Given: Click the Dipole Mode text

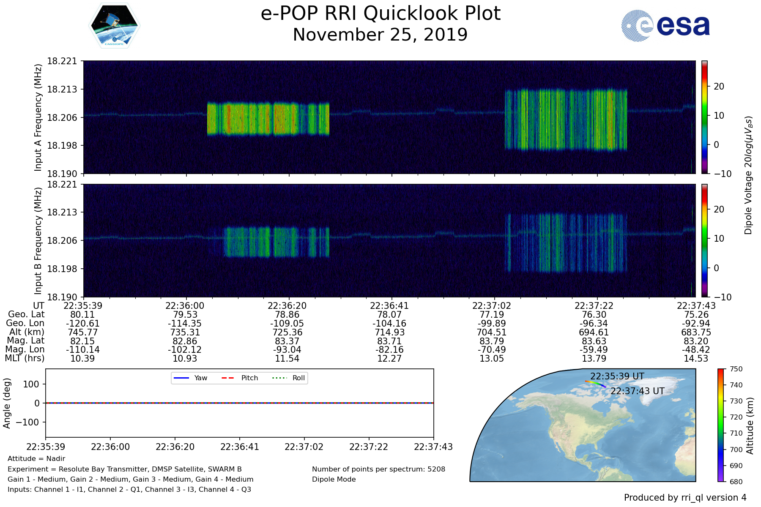Looking at the screenshot, I should click(334, 479).
